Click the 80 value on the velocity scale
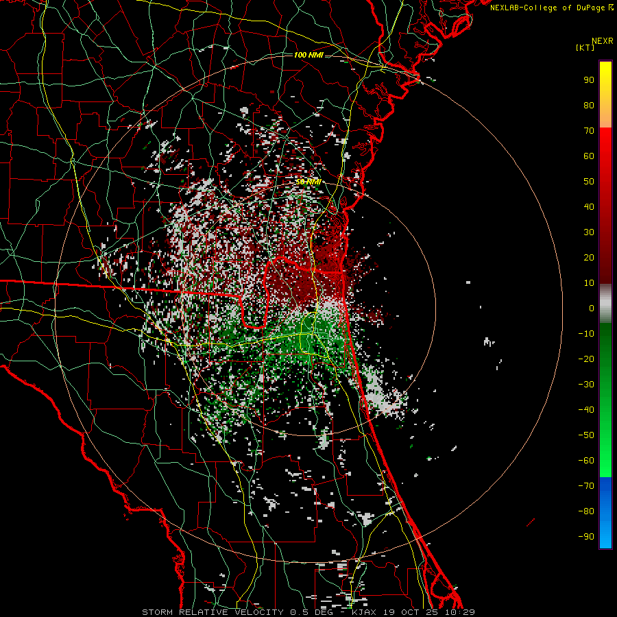Screen dimensions: 617x617 tap(589, 106)
